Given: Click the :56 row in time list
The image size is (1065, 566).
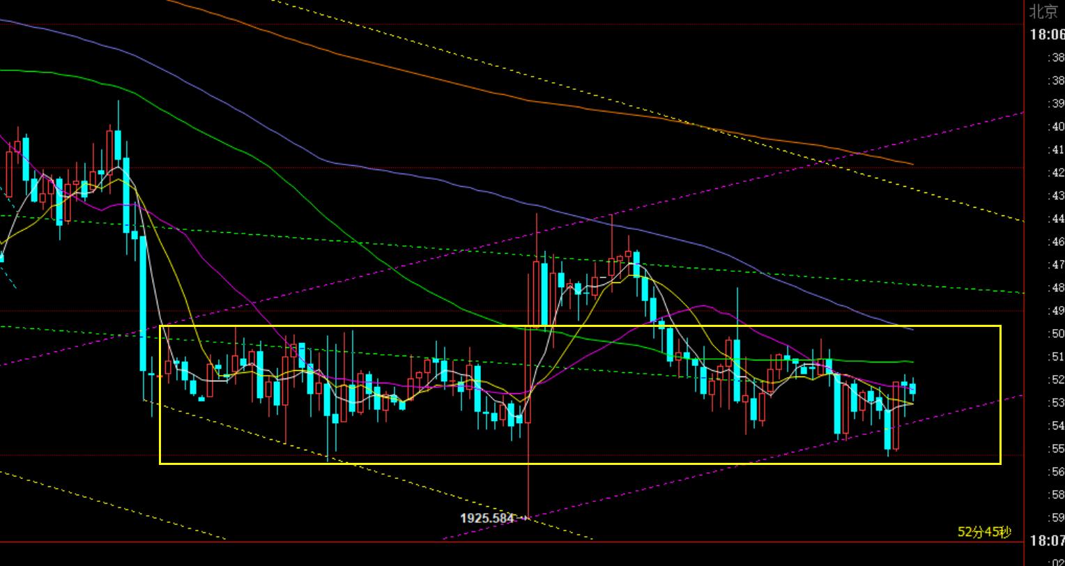Looking at the screenshot, I should pyautogui.click(x=1055, y=472).
